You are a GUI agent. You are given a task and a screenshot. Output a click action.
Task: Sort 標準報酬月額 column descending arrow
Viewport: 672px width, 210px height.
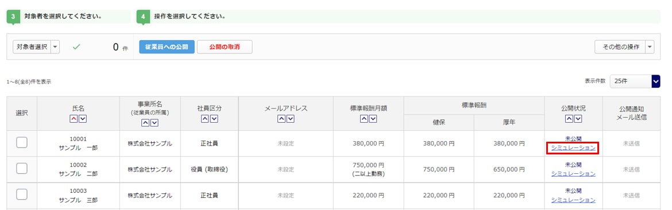pos(373,118)
